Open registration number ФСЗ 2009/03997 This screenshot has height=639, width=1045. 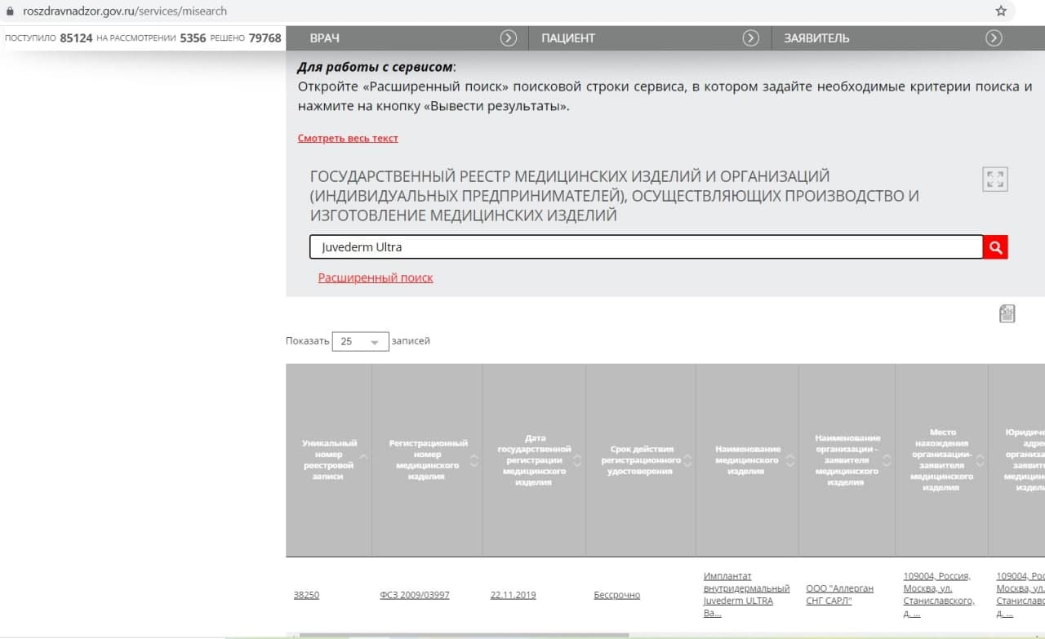pyautogui.click(x=415, y=595)
